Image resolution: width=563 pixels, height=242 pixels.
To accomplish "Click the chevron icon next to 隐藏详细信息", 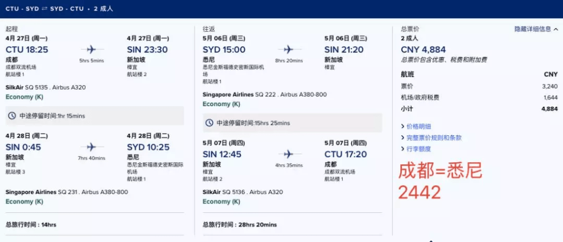I will (556, 29).
